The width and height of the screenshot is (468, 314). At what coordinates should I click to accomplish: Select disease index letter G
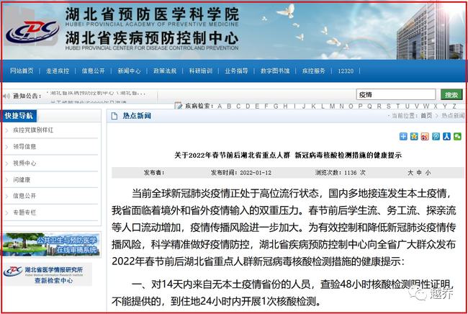click(x=276, y=106)
